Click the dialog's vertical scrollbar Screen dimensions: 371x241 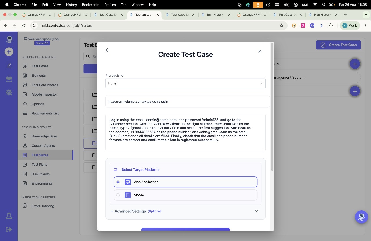coord(272,107)
